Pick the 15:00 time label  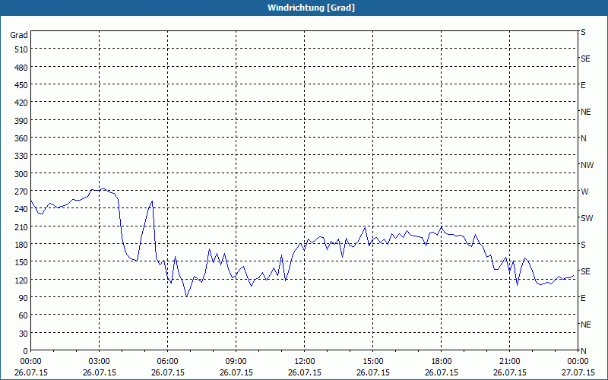372,362
